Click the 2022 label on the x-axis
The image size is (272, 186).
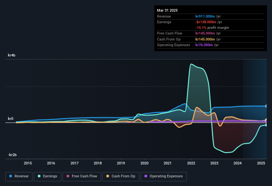click(191, 163)
